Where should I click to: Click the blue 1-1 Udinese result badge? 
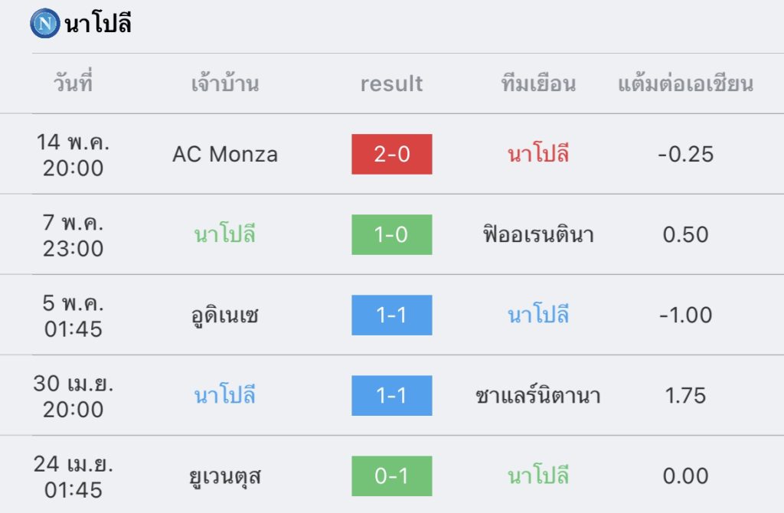(391, 315)
